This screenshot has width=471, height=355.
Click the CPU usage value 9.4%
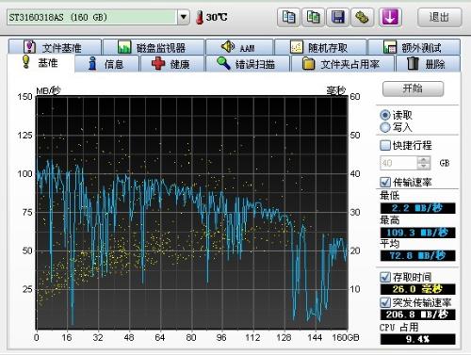(x=417, y=339)
